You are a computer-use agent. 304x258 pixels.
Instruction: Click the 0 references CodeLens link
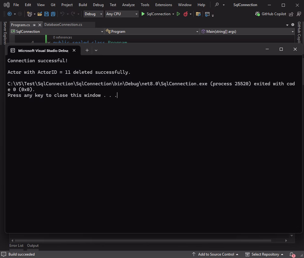[62, 37]
